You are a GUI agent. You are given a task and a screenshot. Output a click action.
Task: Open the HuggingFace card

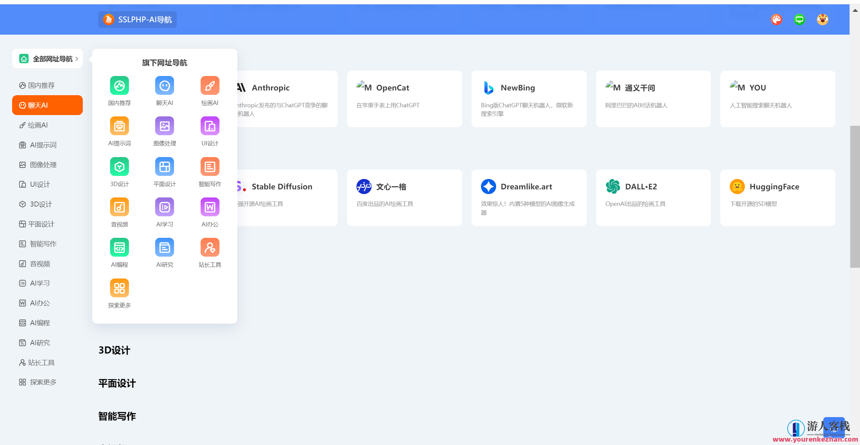777,197
